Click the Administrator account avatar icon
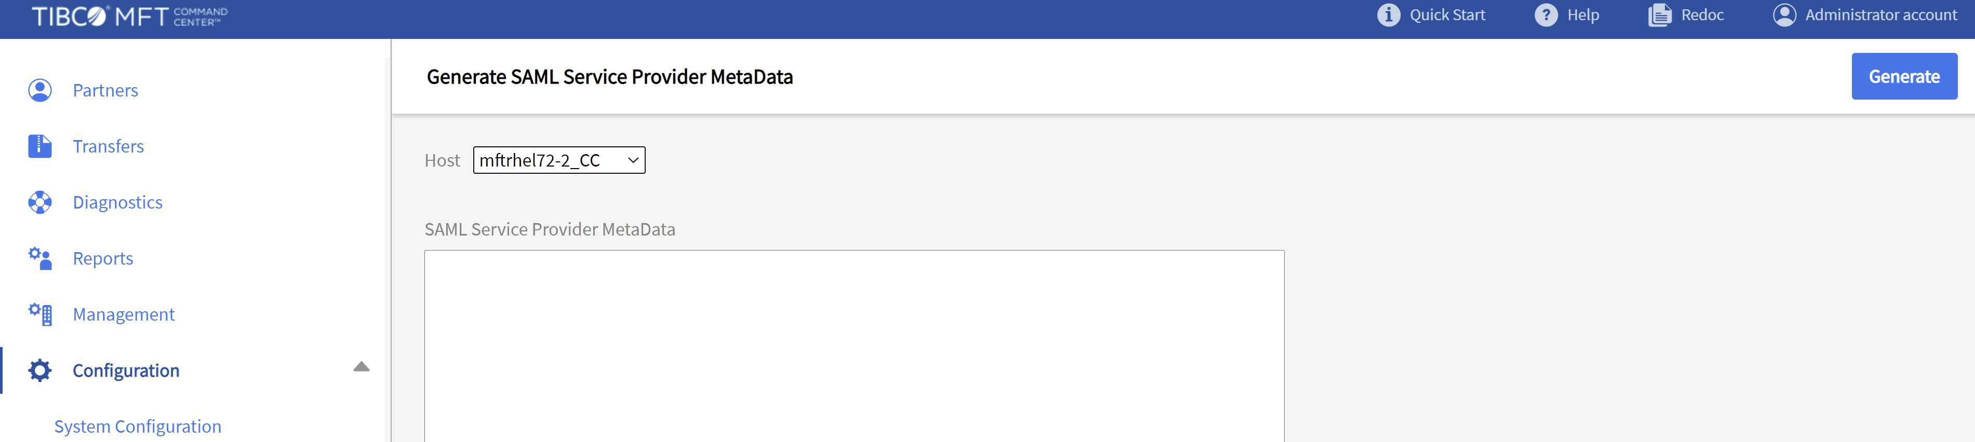 [1784, 16]
